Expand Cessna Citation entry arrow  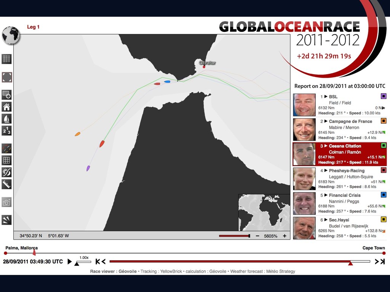click(326, 146)
